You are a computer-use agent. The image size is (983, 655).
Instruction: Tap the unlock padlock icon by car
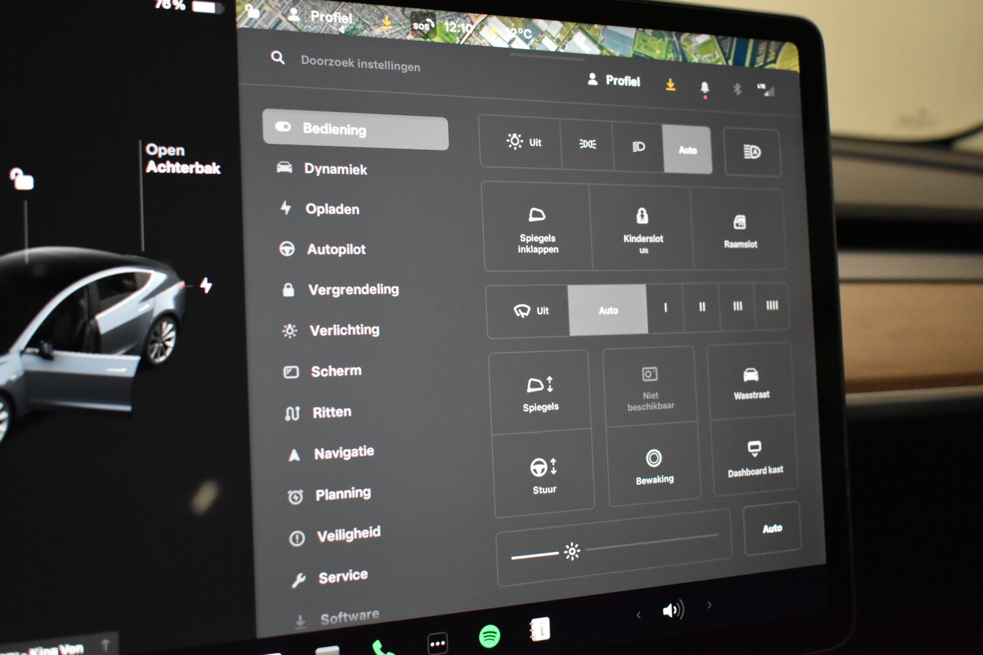(22, 179)
